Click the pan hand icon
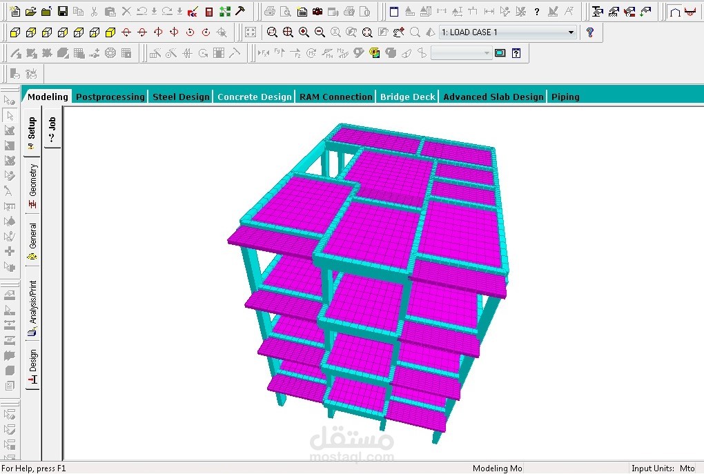 [x=398, y=32]
